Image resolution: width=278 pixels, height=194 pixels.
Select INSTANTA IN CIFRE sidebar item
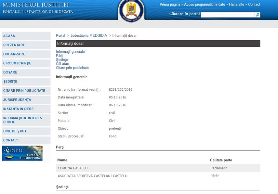pos(18,109)
